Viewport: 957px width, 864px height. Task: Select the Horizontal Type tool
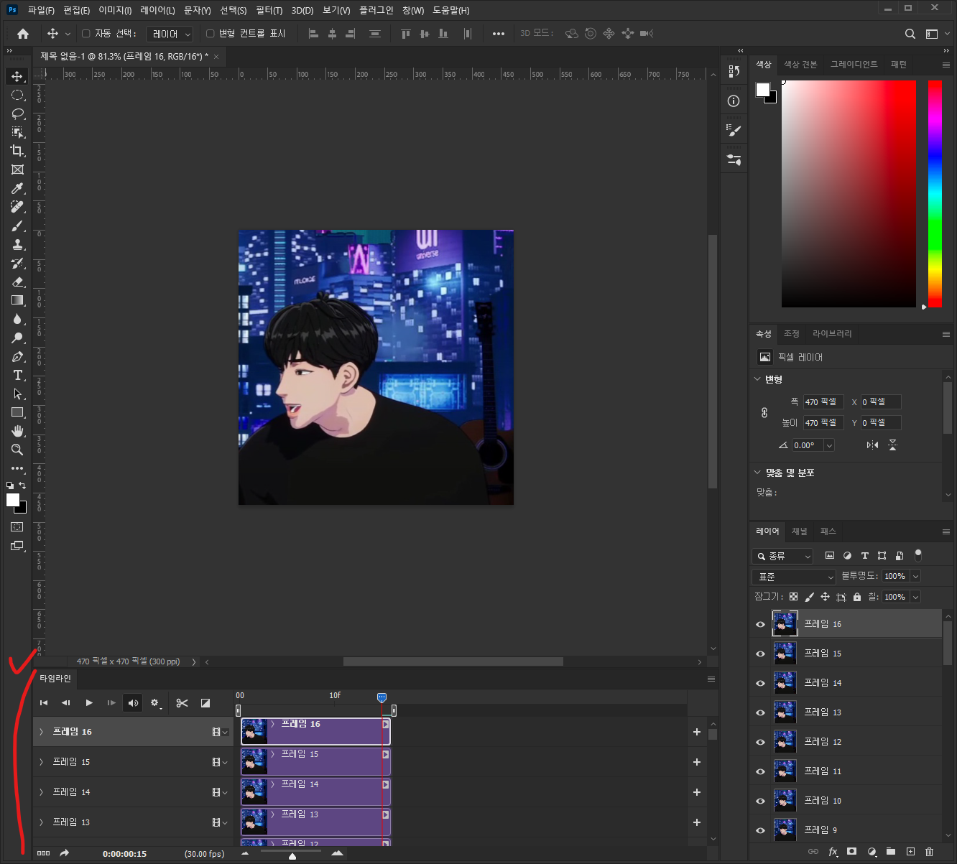coord(17,375)
